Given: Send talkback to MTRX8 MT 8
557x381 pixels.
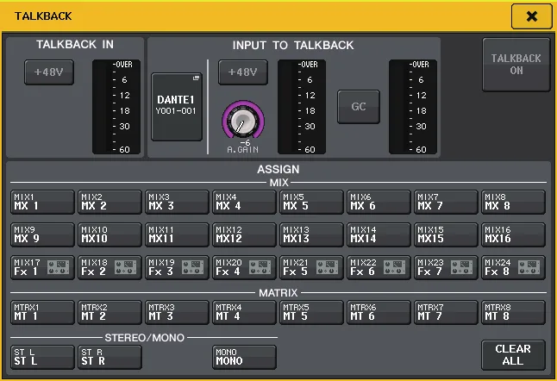Looking at the screenshot, I should [513, 312].
